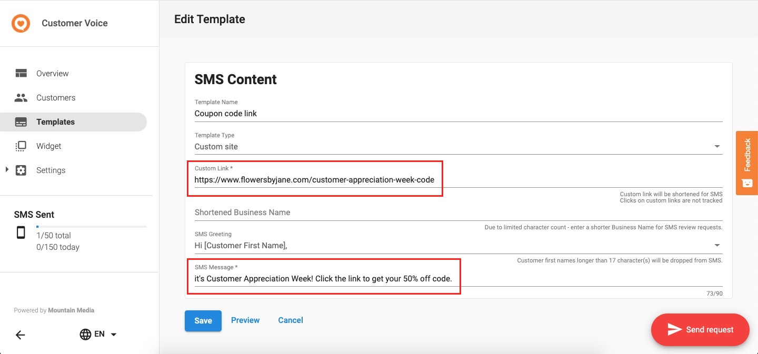Click the 'Clicks on custom links are not tracked' note
This screenshot has width=758, height=354.
[671, 200]
